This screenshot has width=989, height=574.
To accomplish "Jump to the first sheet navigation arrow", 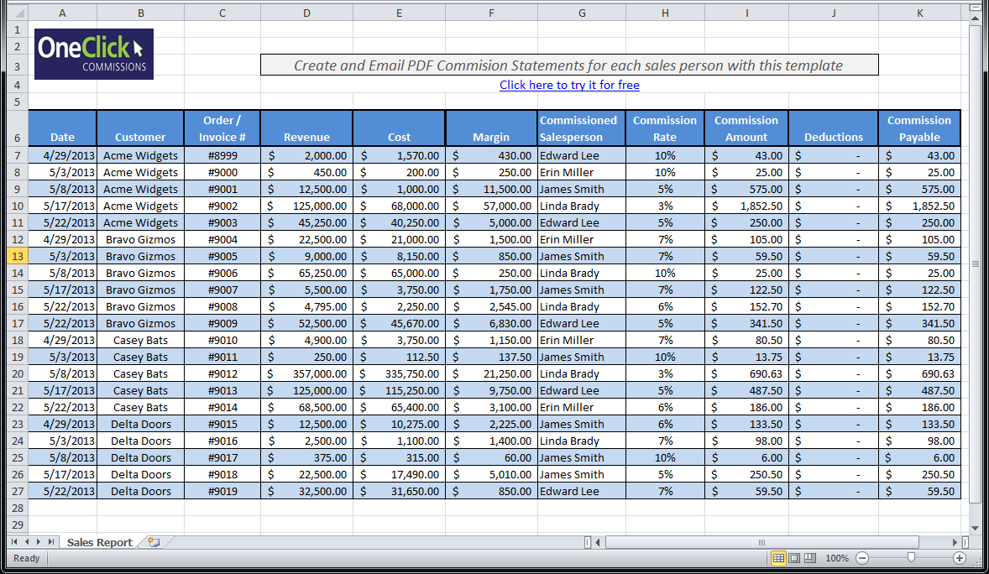I will (x=14, y=541).
